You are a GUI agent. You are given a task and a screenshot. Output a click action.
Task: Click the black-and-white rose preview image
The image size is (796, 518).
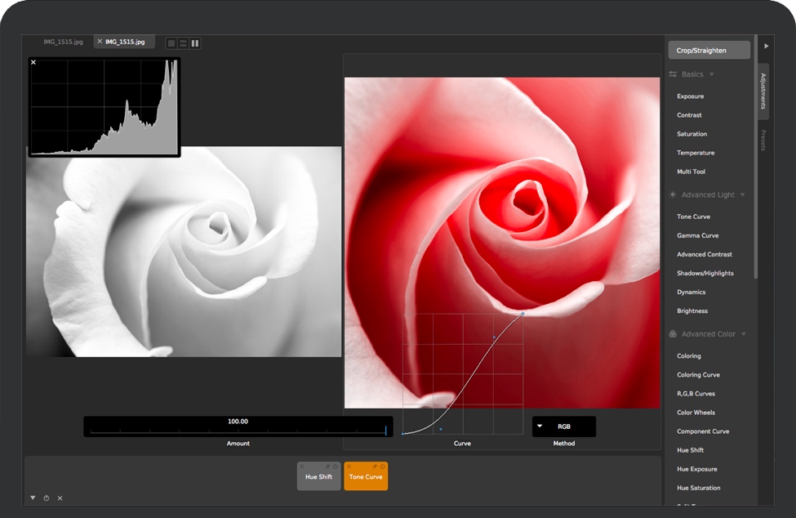[x=184, y=261]
